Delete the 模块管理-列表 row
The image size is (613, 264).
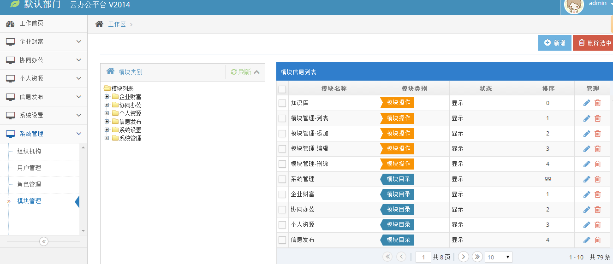(598, 118)
